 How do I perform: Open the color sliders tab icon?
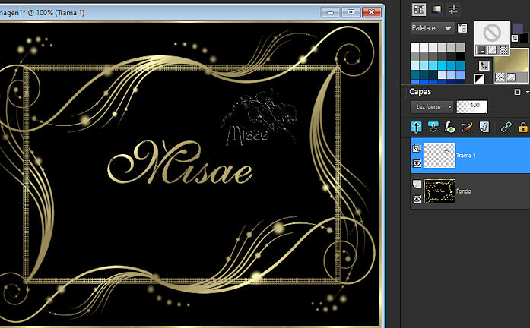(453, 9)
